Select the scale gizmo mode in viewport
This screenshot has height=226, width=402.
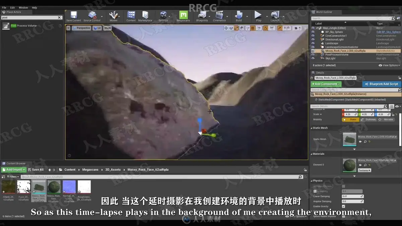236,28
